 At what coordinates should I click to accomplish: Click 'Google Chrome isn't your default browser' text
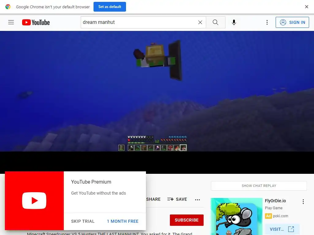coord(53,7)
